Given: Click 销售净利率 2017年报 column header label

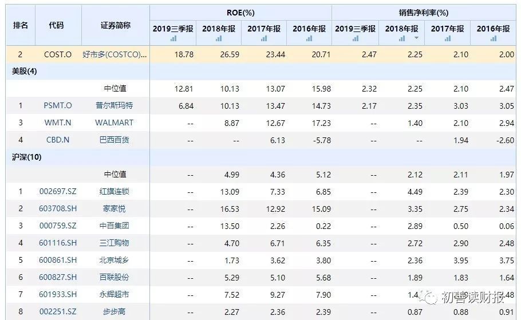Looking at the screenshot, I should click(x=448, y=29).
